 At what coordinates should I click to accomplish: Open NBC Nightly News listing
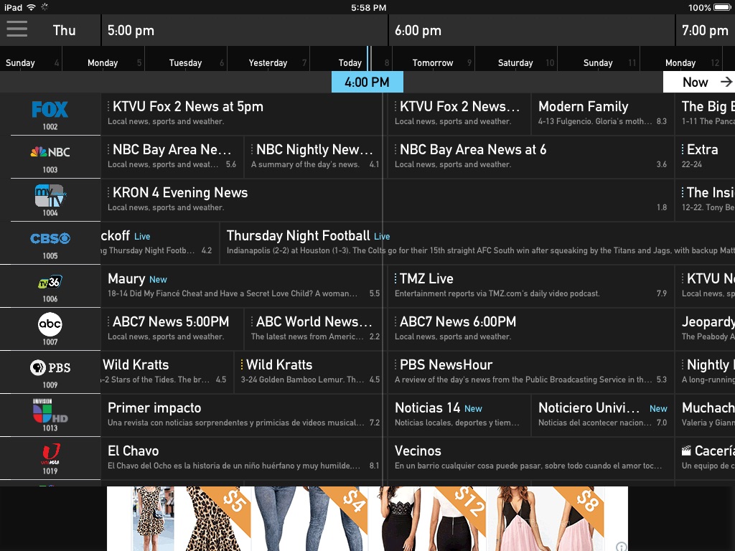click(316, 157)
